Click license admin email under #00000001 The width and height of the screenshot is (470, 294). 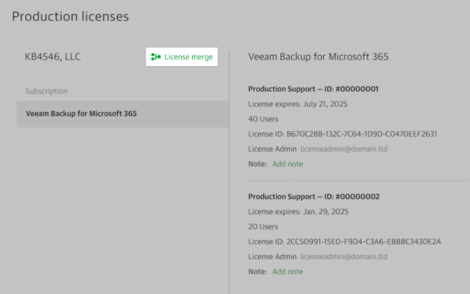point(344,149)
